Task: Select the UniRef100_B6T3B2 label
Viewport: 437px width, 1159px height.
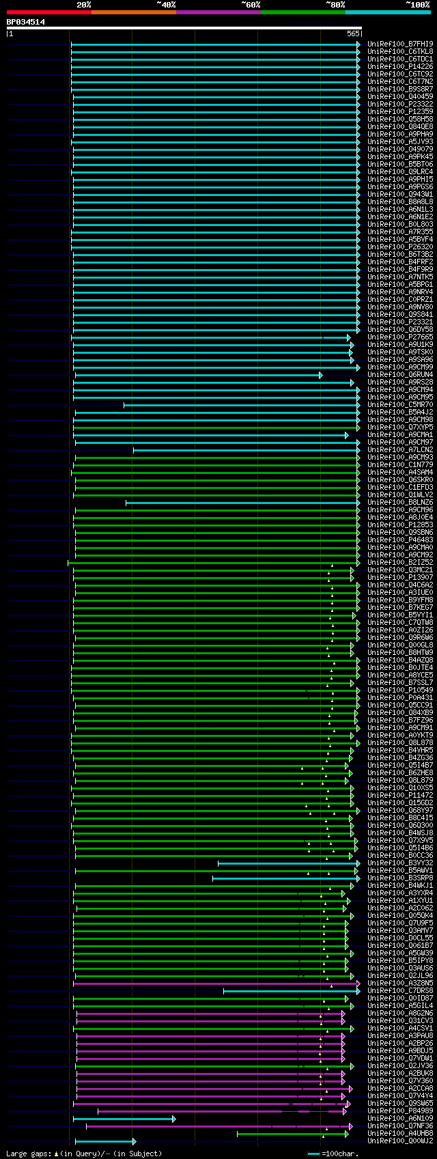Action: point(400,254)
